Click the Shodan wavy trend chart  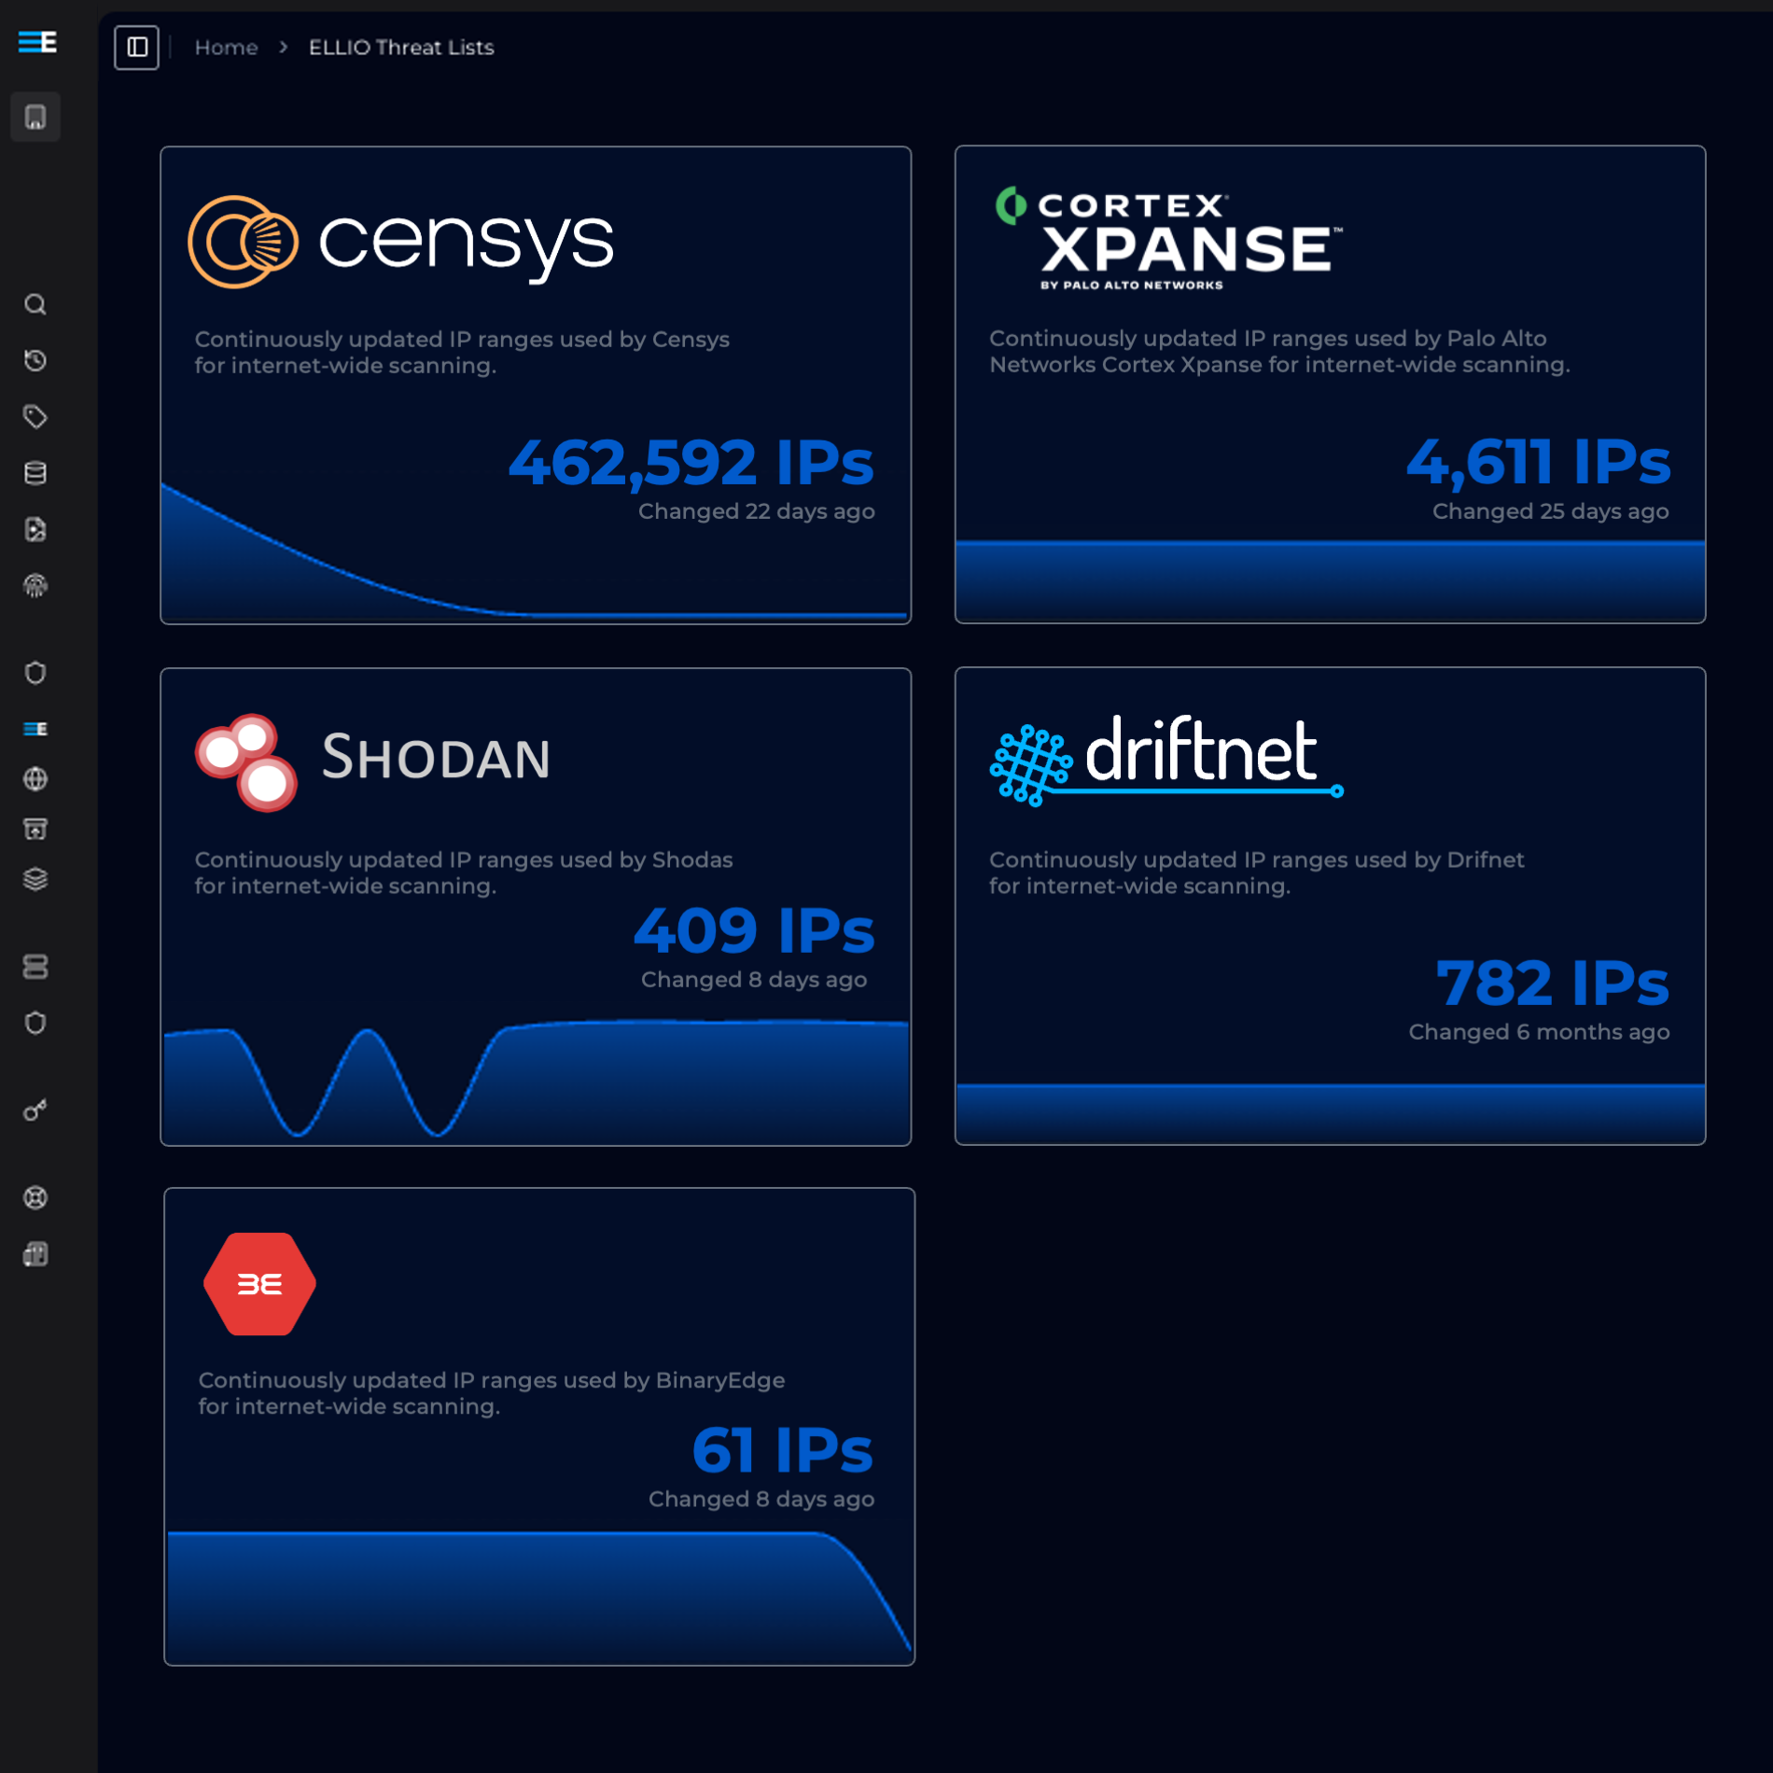(x=536, y=1081)
